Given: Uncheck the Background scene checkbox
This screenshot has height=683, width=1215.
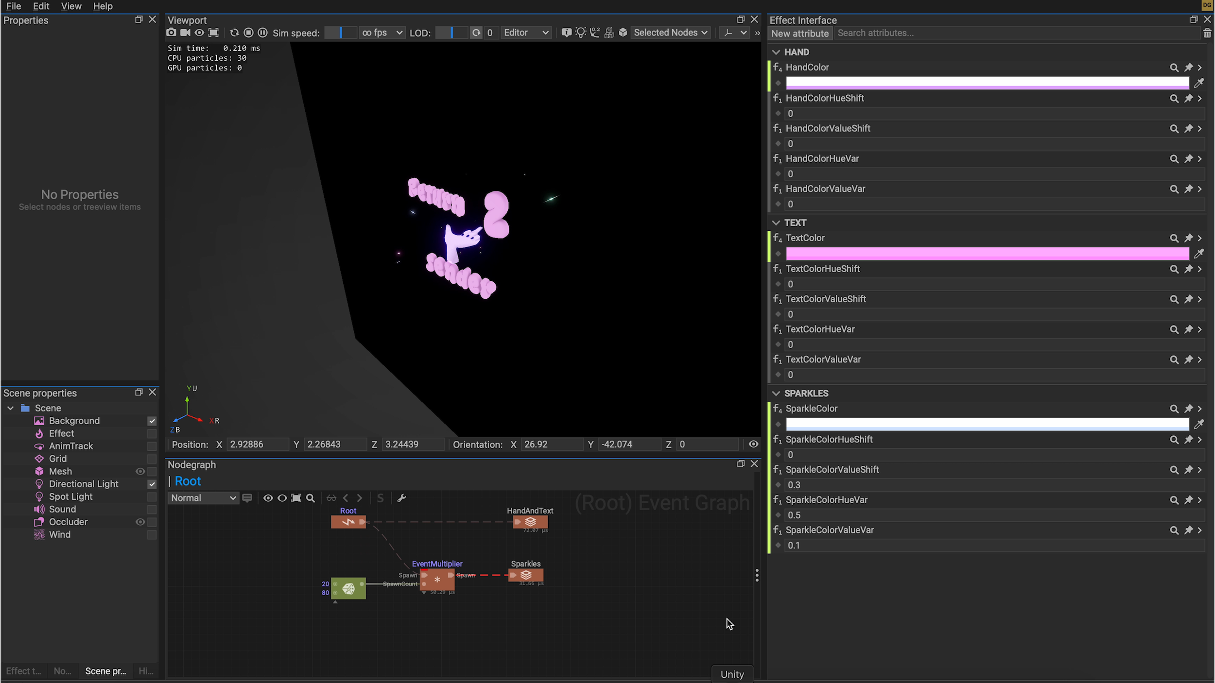Looking at the screenshot, I should (x=152, y=421).
